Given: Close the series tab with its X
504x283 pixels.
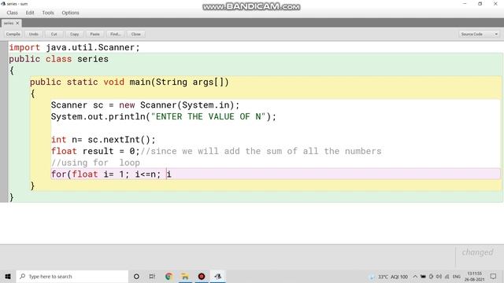Looking at the screenshot, I should click(17, 23).
